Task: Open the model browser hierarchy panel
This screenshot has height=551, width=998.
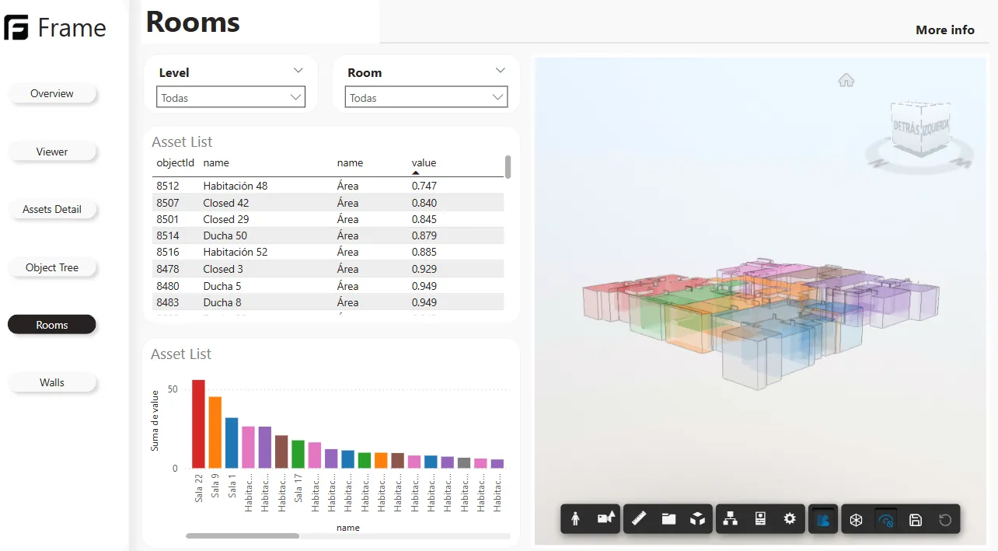Action: pos(731,518)
